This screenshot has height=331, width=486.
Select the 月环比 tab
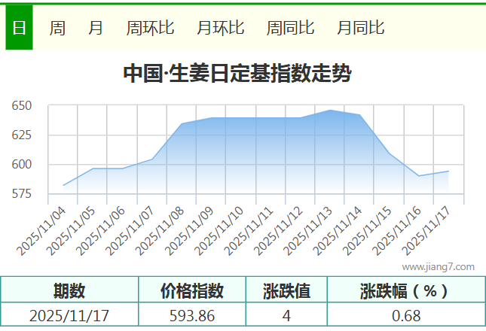[x=220, y=28]
